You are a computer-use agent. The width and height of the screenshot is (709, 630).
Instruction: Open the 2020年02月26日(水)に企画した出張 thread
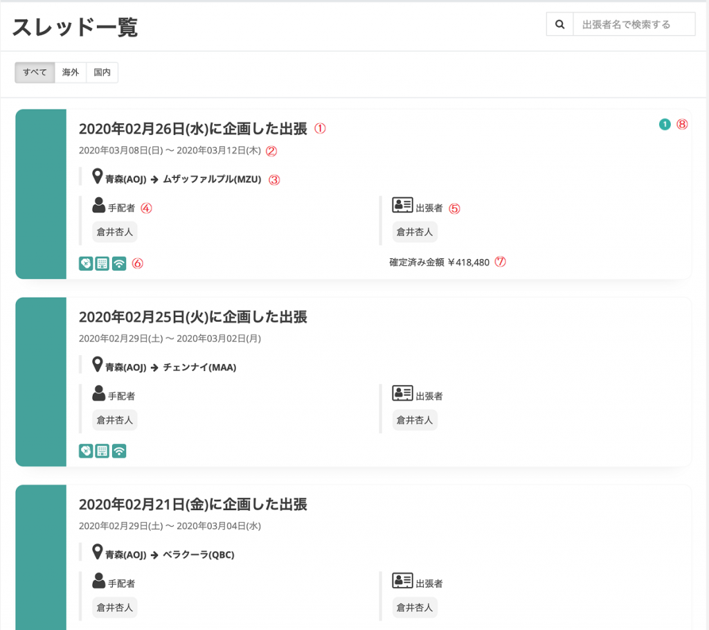[192, 129]
